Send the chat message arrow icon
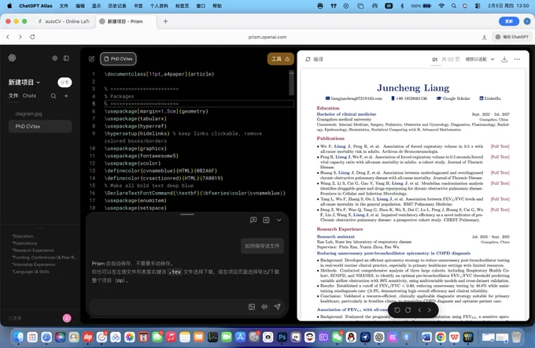 click(278, 307)
